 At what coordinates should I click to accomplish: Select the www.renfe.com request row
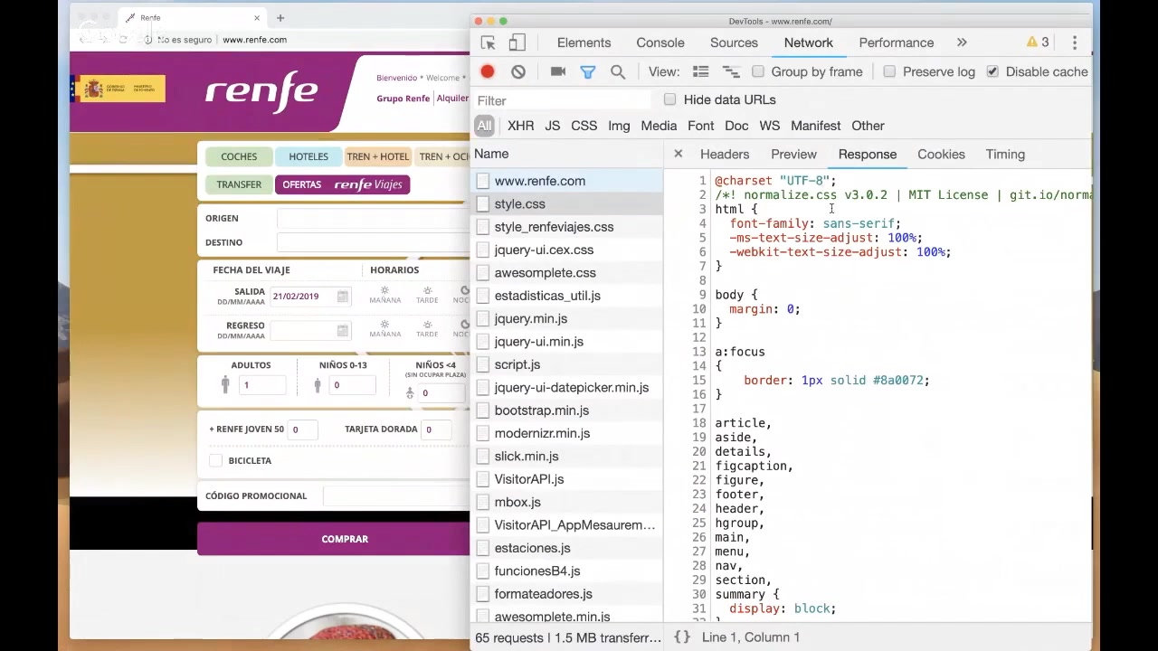coord(567,181)
